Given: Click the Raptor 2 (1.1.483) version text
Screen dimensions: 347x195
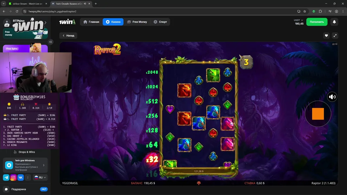Looking at the screenshot, I should (x=323, y=183).
